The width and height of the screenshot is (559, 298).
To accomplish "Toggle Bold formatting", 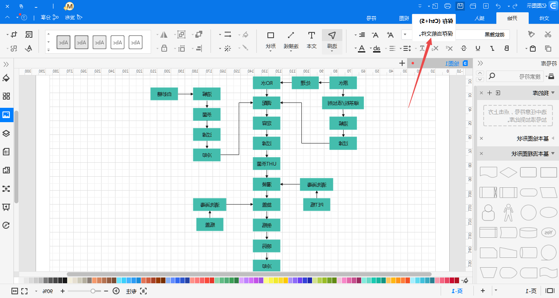I will click(x=507, y=48).
